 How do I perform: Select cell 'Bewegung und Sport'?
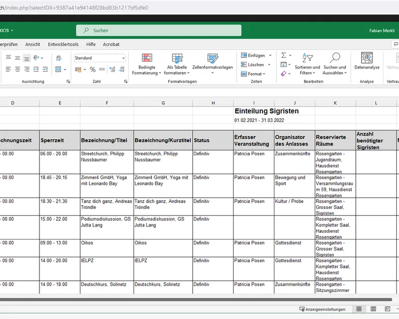point(295,186)
